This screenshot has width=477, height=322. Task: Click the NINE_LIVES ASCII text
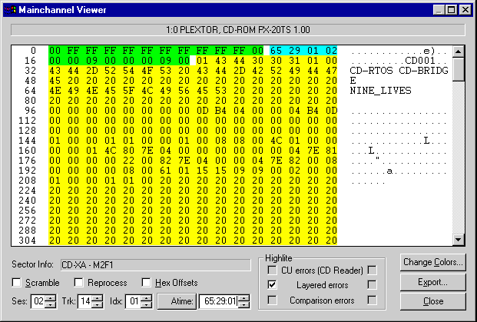pyautogui.click(x=380, y=91)
